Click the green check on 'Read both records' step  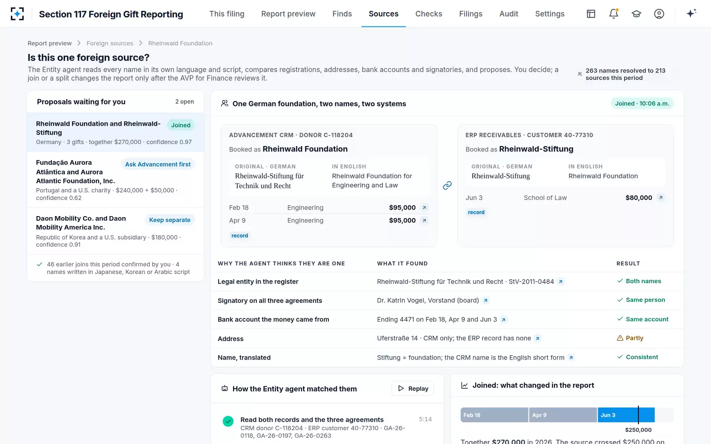coord(228,421)
